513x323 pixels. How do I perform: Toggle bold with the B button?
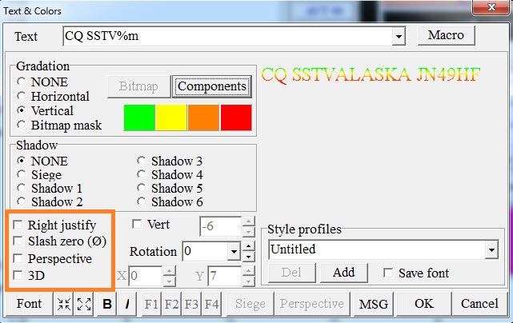107,304
